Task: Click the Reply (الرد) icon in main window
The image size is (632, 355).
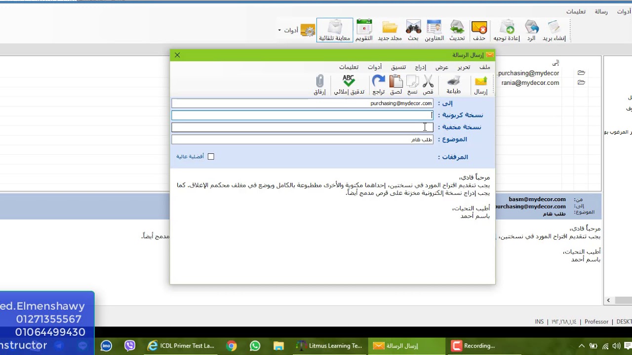Action: pyautogui.click(x=531, y=31)
